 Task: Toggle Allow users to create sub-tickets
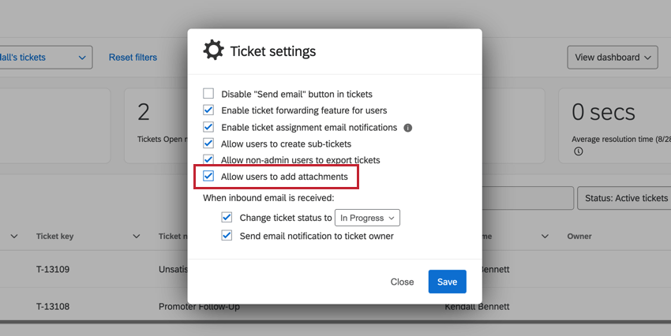coord(208,144)
